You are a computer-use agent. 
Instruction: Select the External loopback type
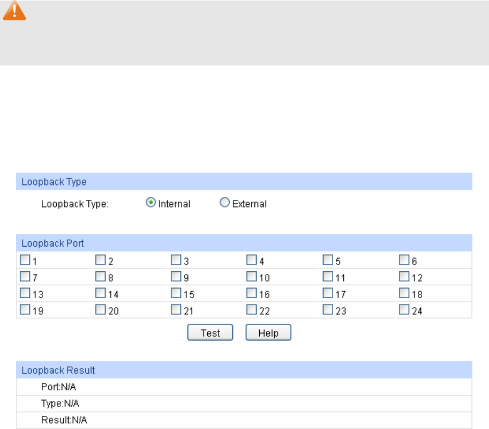(x=225, y=203)
